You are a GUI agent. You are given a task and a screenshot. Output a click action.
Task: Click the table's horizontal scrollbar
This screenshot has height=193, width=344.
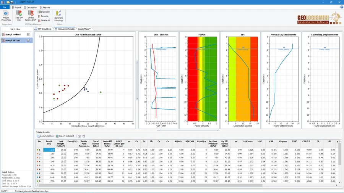(x=153, y=185)
